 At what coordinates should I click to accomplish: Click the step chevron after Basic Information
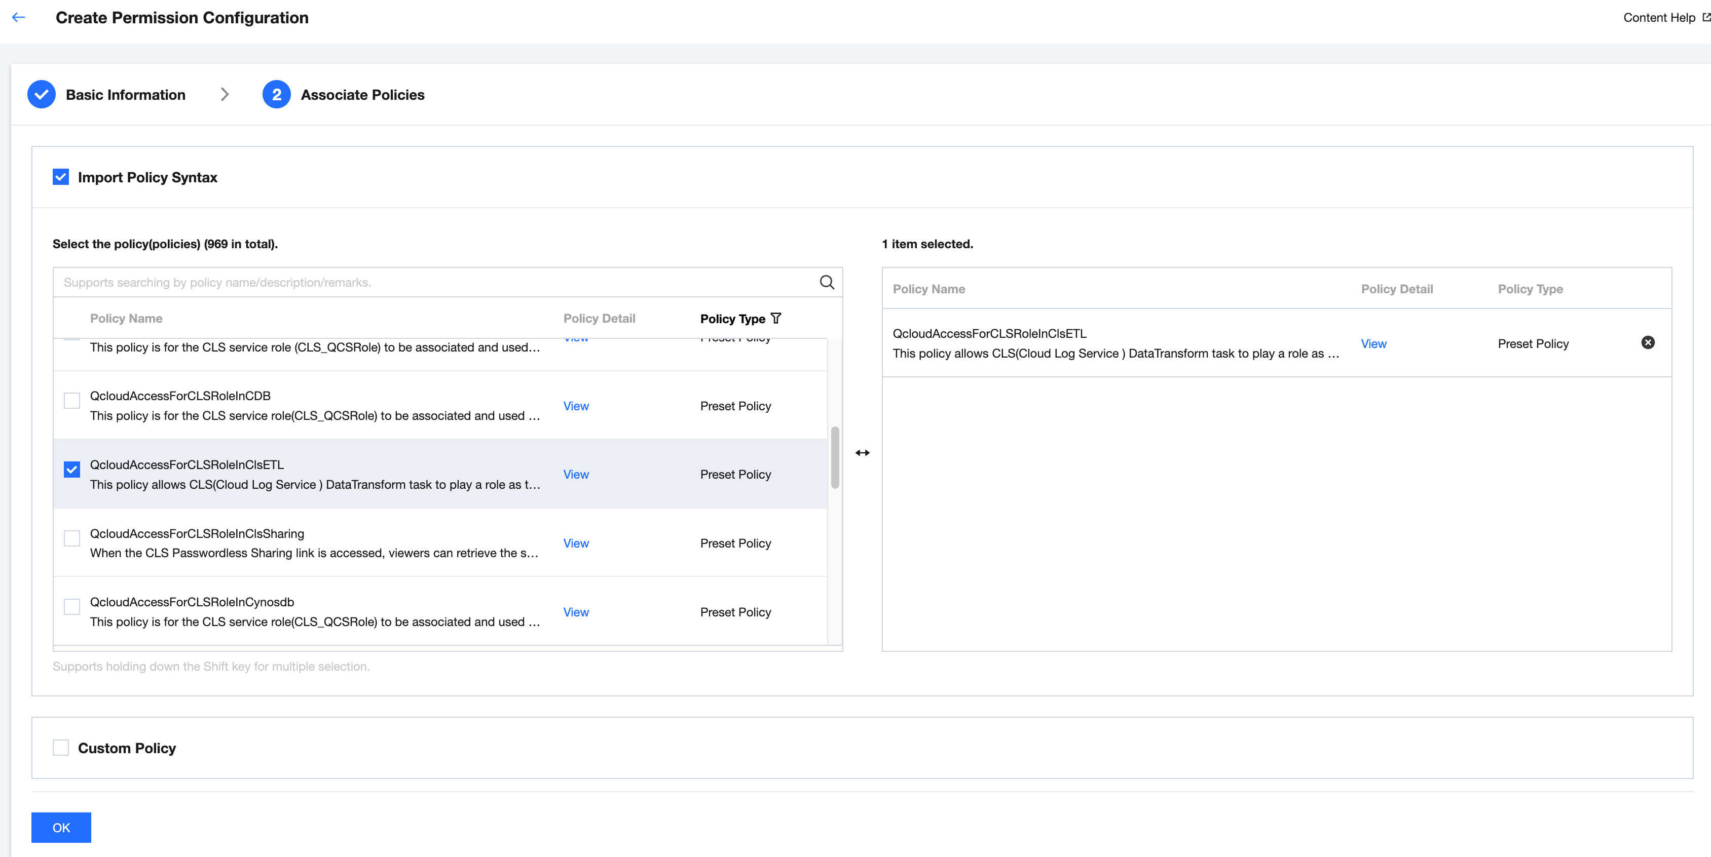coord(225,95)
